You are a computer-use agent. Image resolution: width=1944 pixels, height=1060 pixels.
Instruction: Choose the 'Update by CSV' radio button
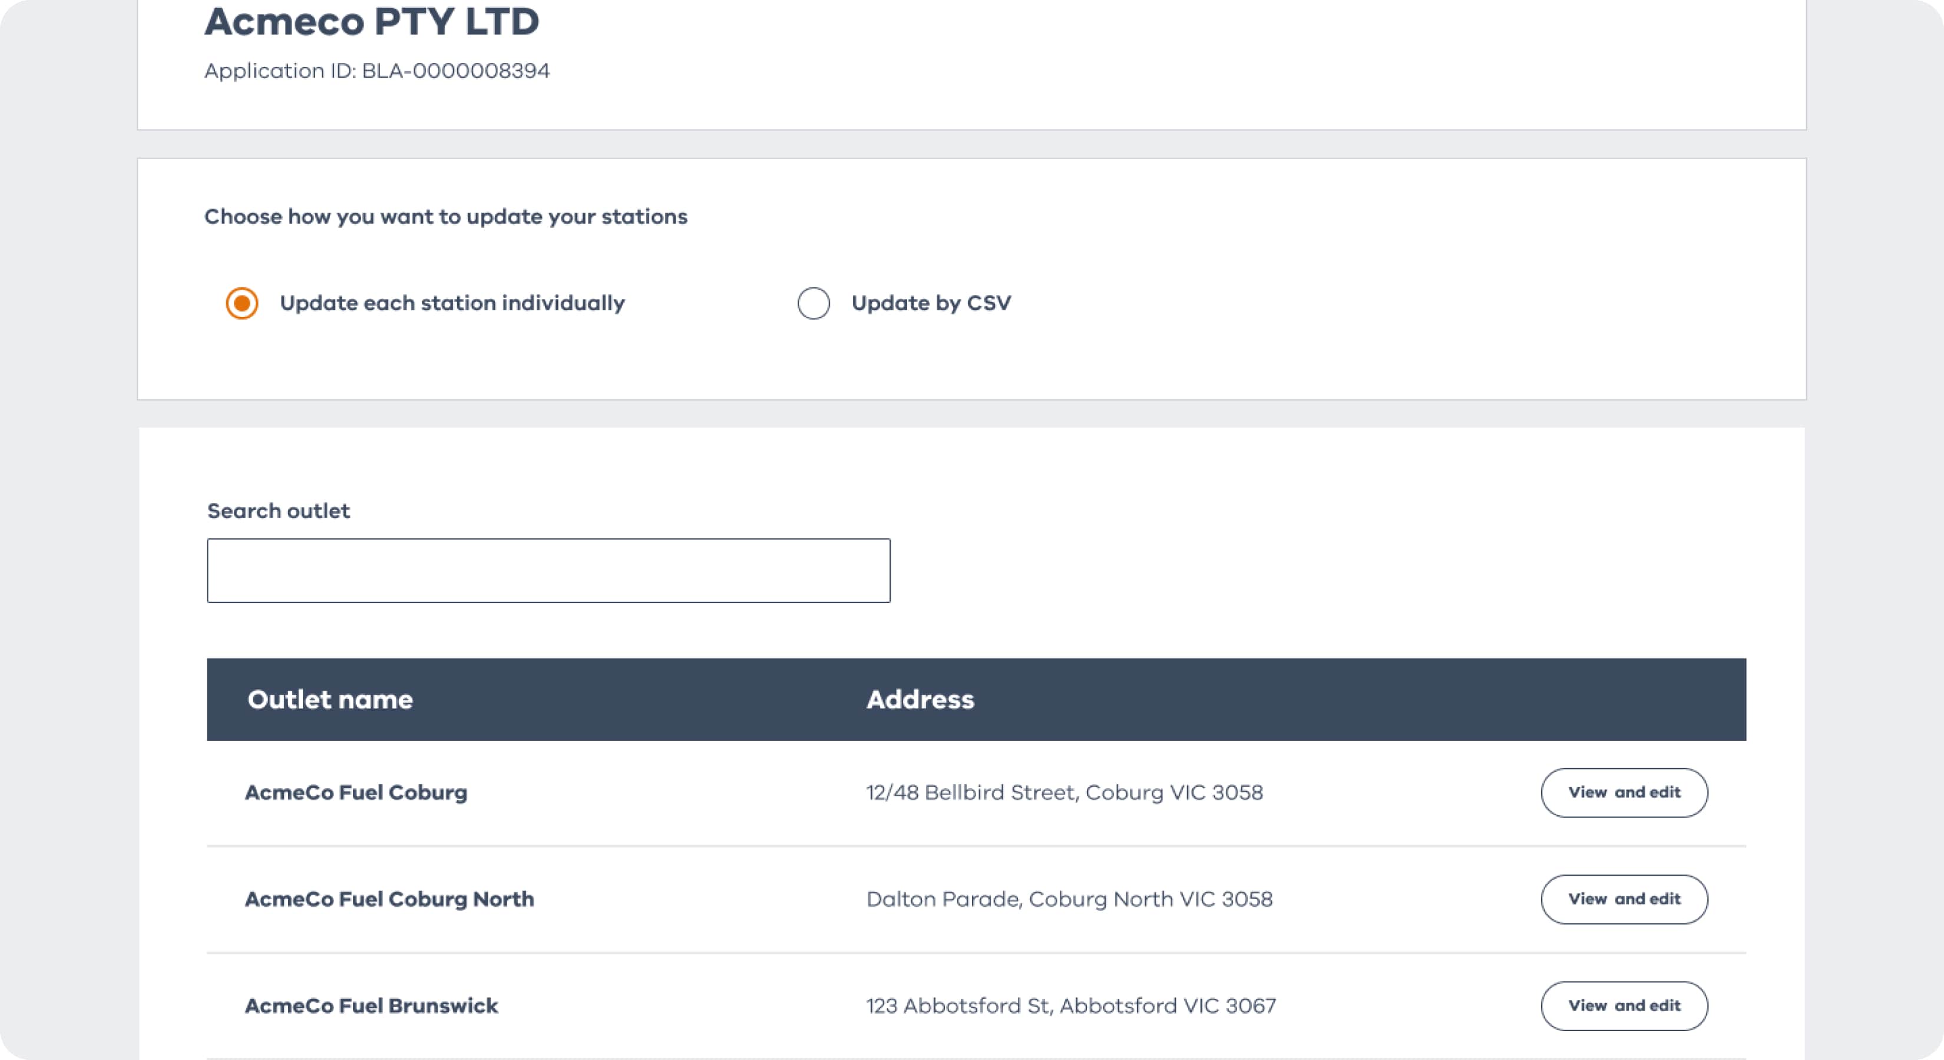click(x=813, y=303)
